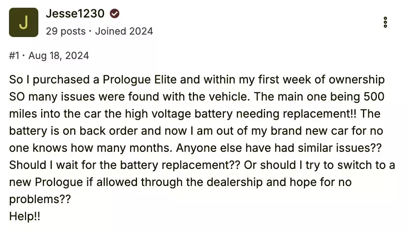Screen dimensions: 407x232
Task: View the 29 posts count
Action: click(x=66, y=31)
